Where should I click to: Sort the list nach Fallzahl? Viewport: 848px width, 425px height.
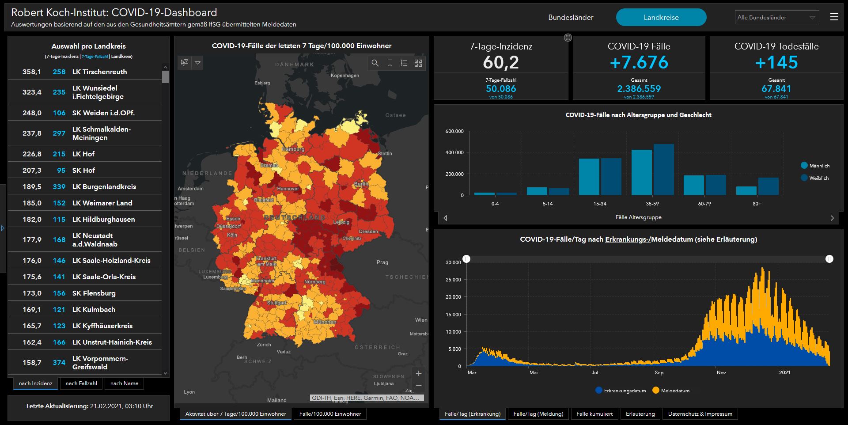81,383
